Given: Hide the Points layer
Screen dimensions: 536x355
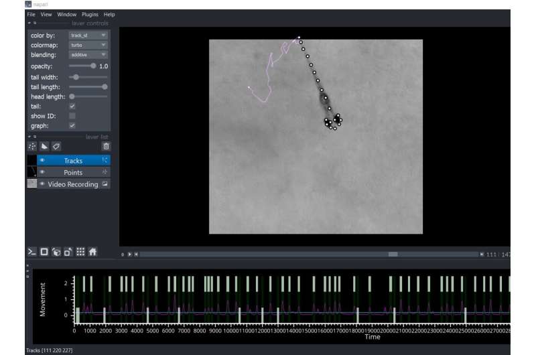Looking at the screenshot, I should point(42,172).
